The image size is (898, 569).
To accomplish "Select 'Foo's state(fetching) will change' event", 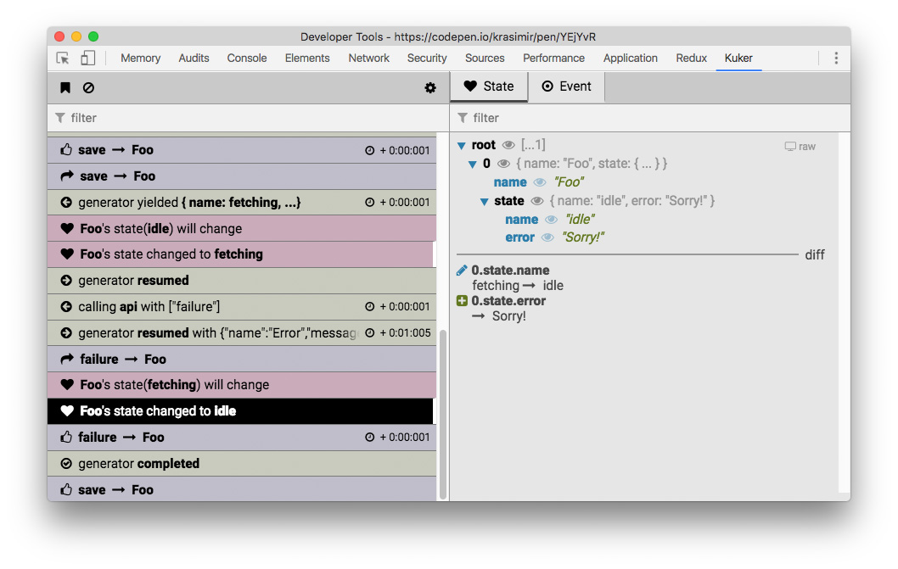I will pyautogui.click(x=242, y=385).
